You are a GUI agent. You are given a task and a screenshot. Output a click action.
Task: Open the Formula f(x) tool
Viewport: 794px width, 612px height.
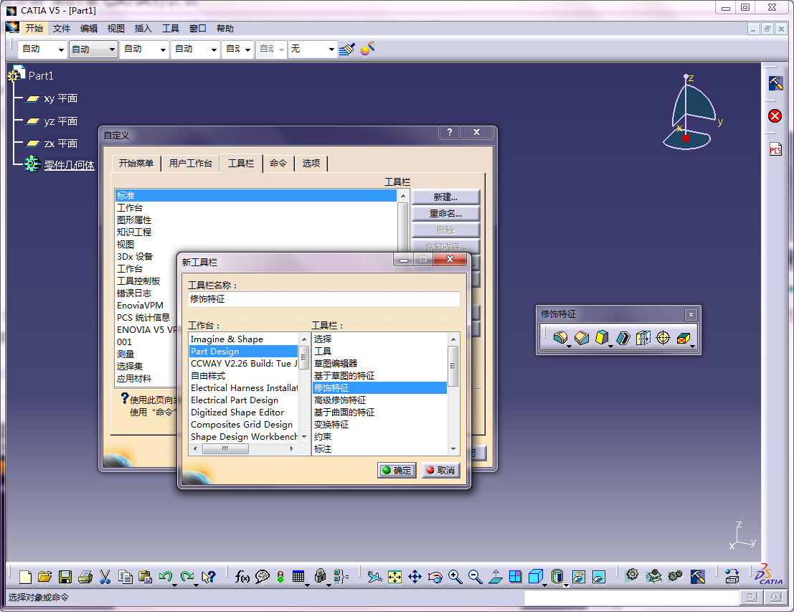(242, 577)
